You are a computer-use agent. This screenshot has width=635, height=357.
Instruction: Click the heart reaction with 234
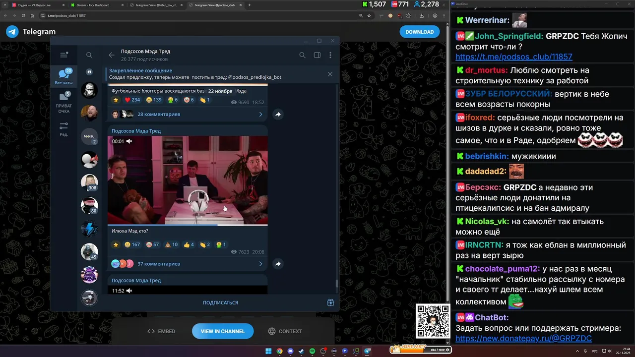tap(132, 100)
